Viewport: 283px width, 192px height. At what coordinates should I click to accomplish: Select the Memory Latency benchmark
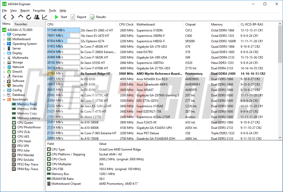point(26,118)
